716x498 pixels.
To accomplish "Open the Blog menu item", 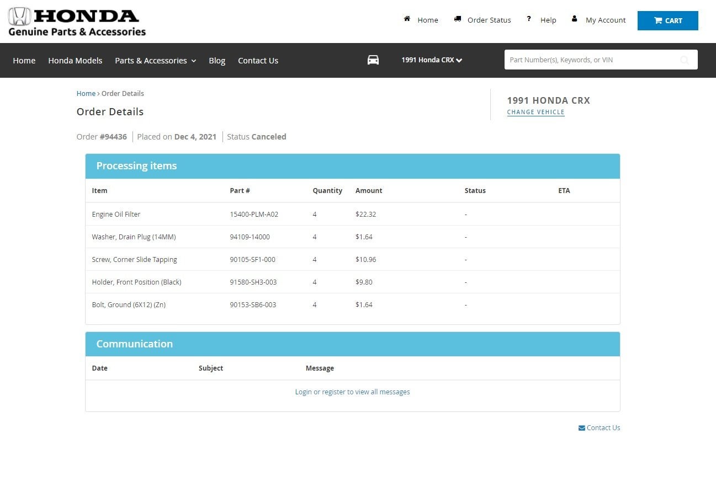I will (217, 61).
